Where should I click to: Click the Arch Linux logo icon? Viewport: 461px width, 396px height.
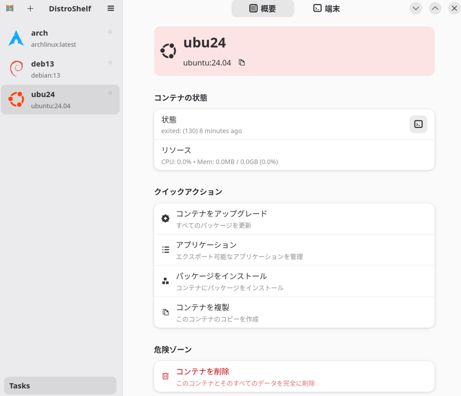pyautogui.click(x=16, y=38)
